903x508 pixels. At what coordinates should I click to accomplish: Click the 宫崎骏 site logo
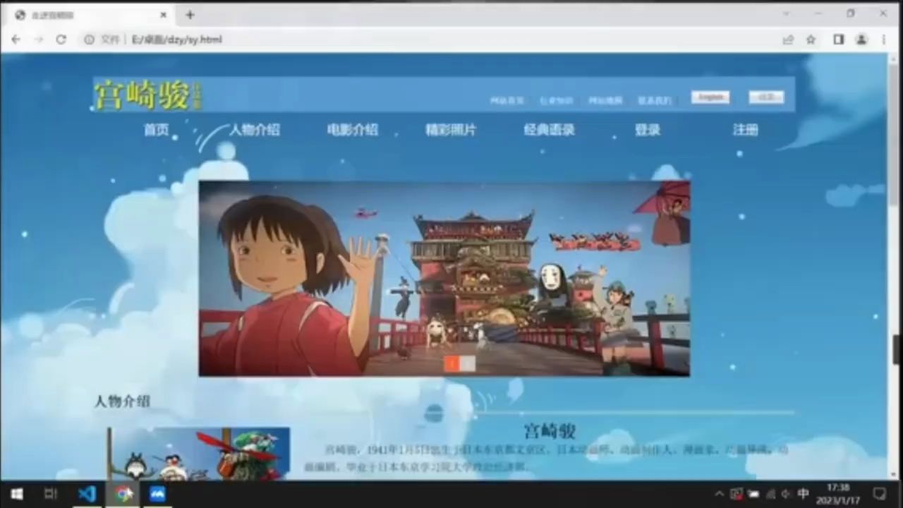click(x=148, y=95)
